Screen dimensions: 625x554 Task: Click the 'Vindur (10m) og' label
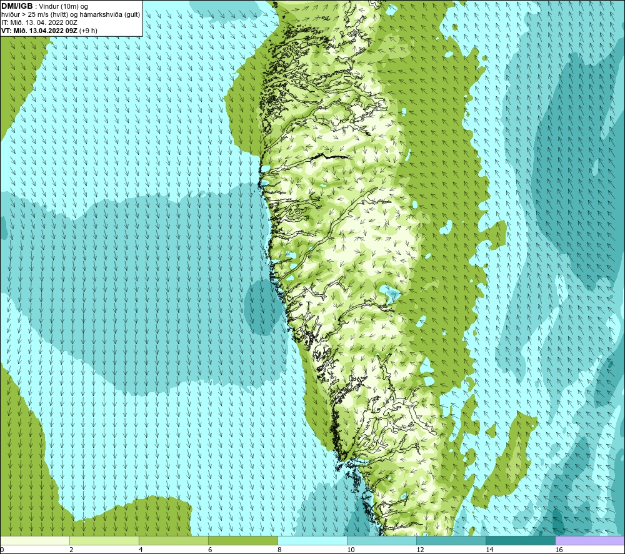tap(64, 7)
